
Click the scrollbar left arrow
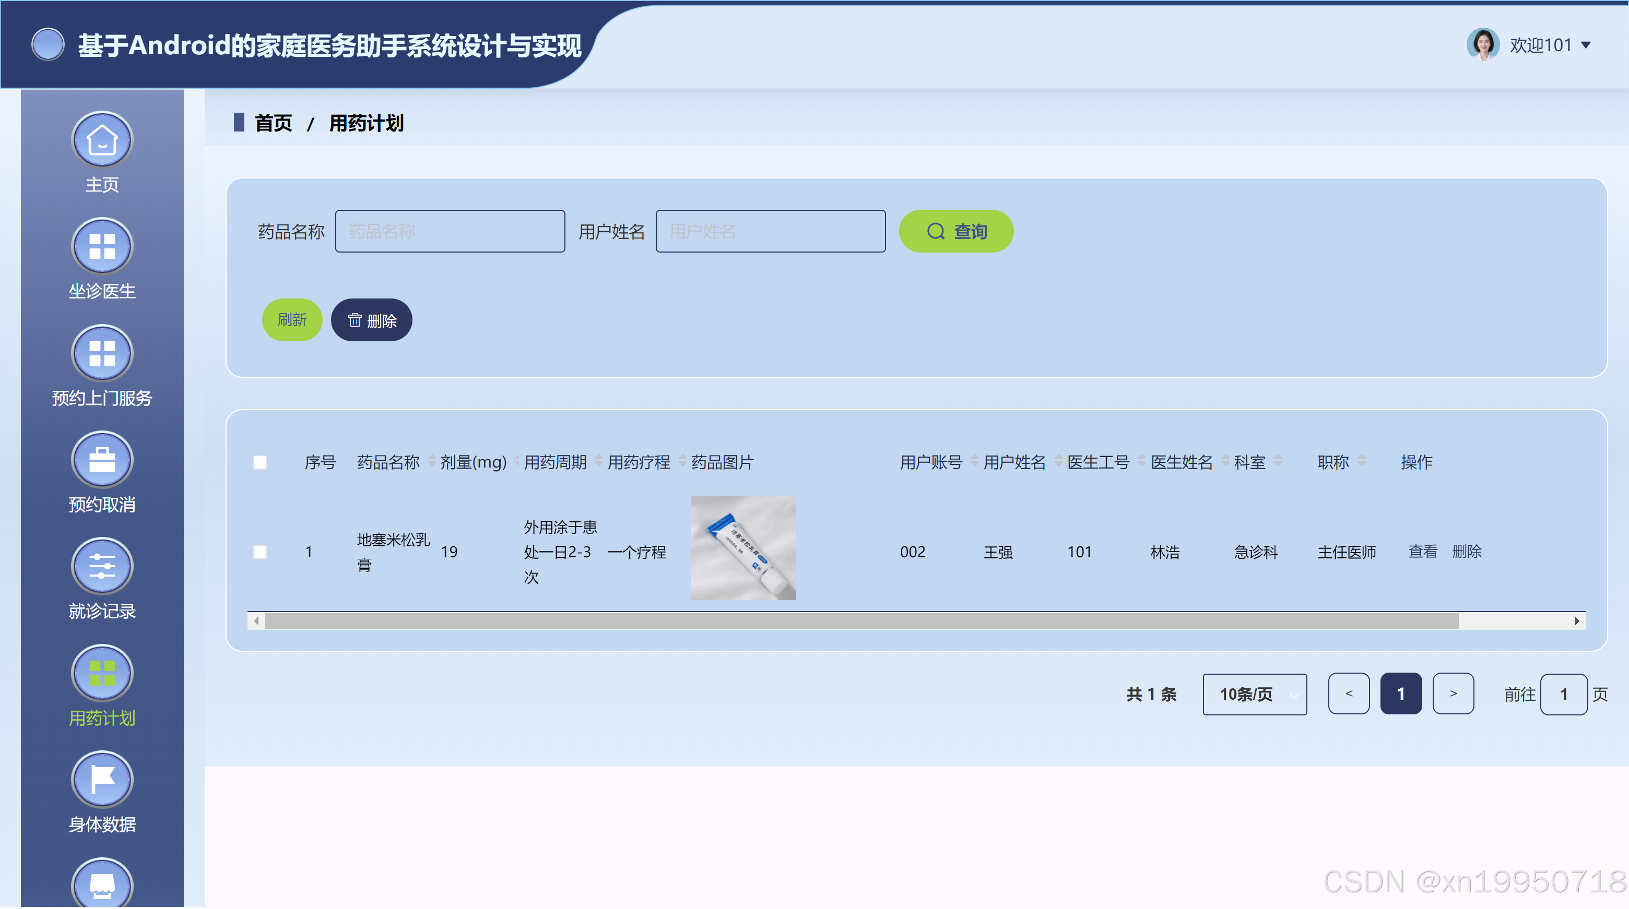pos(256,621)
